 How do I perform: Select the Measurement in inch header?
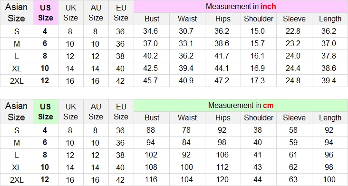(241, 7)
